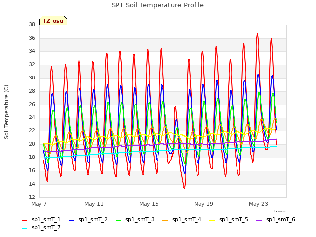Screen dimensions: 316x237
Task: Select the chart title SP1 Soil Temperature Profile
Action: (x=158, y=5)
